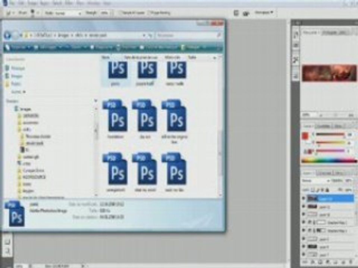This screenshot has width=358, height=268.
Task: Open the Organiser toolbar menu
Action: click(19, 47)
